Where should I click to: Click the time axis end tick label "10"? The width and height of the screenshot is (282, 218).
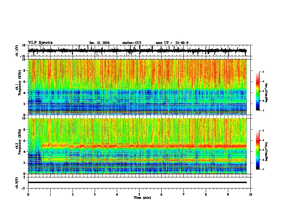pyautogui.click(x=250, y=194)
